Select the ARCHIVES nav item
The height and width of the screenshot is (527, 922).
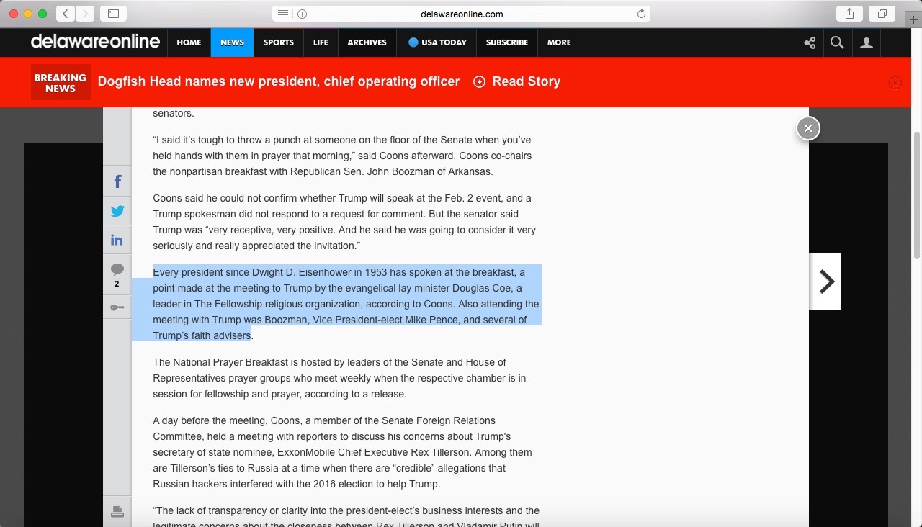(367, 42)
